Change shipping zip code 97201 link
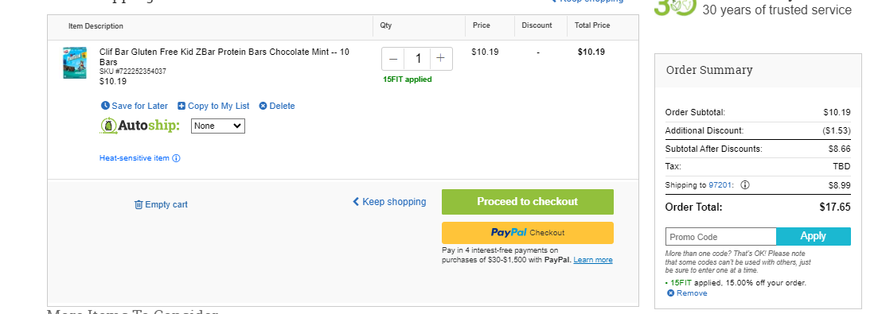The height and width of the screenshot is (314, 882). tap(720, 185)
